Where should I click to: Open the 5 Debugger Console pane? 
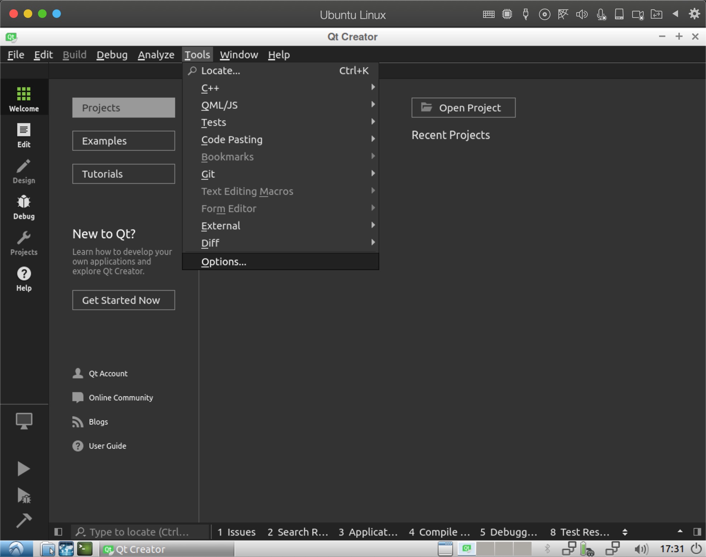tap(509, 532)
